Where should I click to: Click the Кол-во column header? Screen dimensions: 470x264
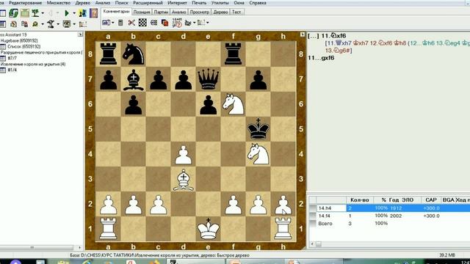360,200
